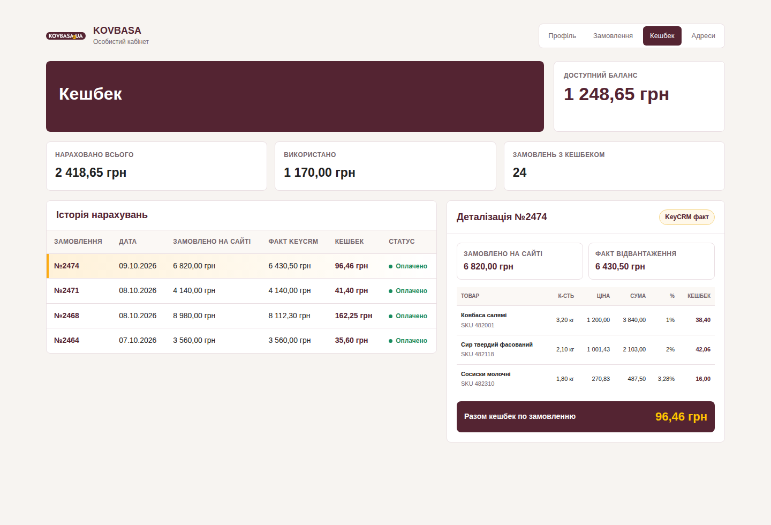
Task: Choose order №2468 in the table
Action: click(x=241, y=316)
